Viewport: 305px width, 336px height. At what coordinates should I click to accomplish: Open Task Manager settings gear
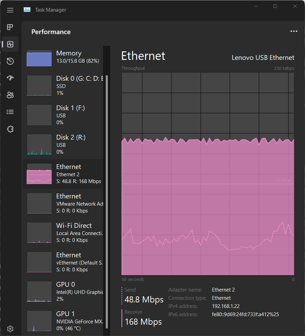(10, 329)
